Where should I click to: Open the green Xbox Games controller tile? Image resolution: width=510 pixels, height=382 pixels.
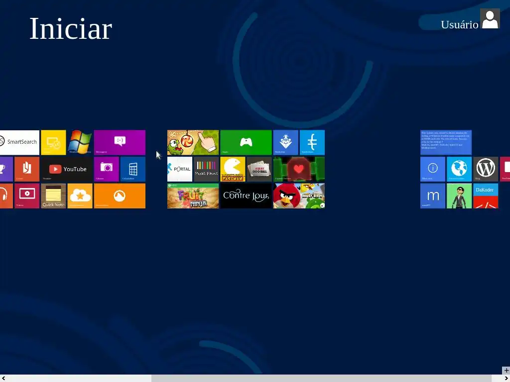pos(246,142)
